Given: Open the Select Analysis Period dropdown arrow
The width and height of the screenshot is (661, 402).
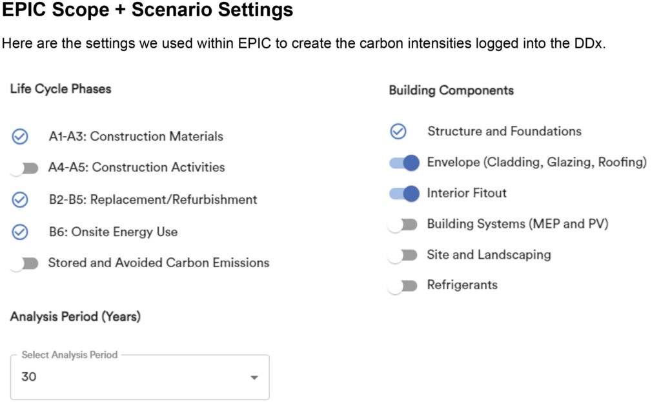Looking at the screenshot, I should click(x=254, y=377).
